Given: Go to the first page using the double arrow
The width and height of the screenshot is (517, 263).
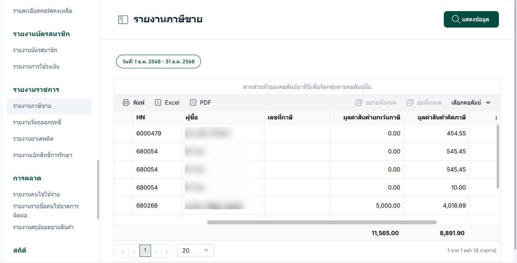Looking at the screenshot, I should coord(123,251).
